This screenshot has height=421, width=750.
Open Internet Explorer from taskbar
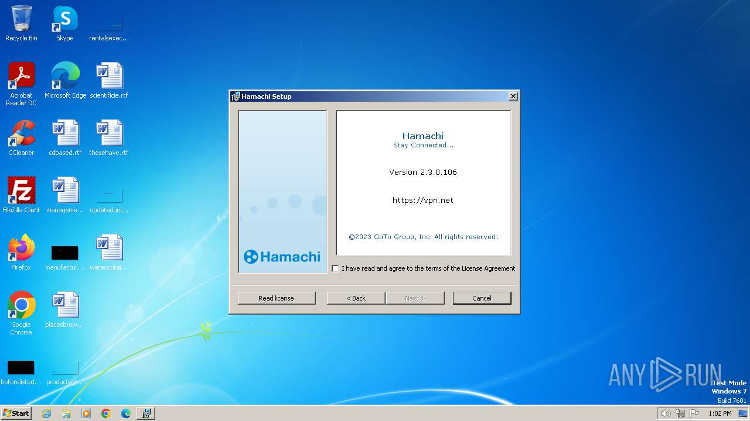tap(46, 413)
